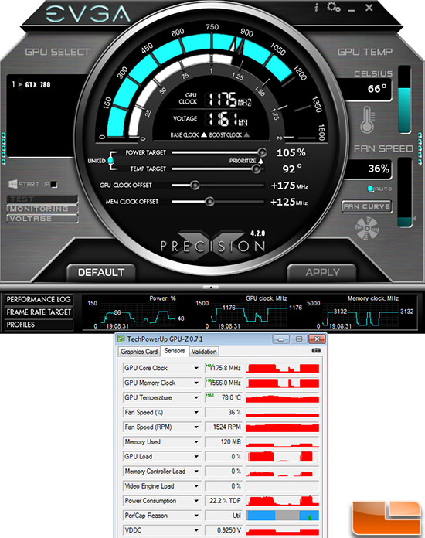Toggle the fan Auto checkbox

(370, 189)
